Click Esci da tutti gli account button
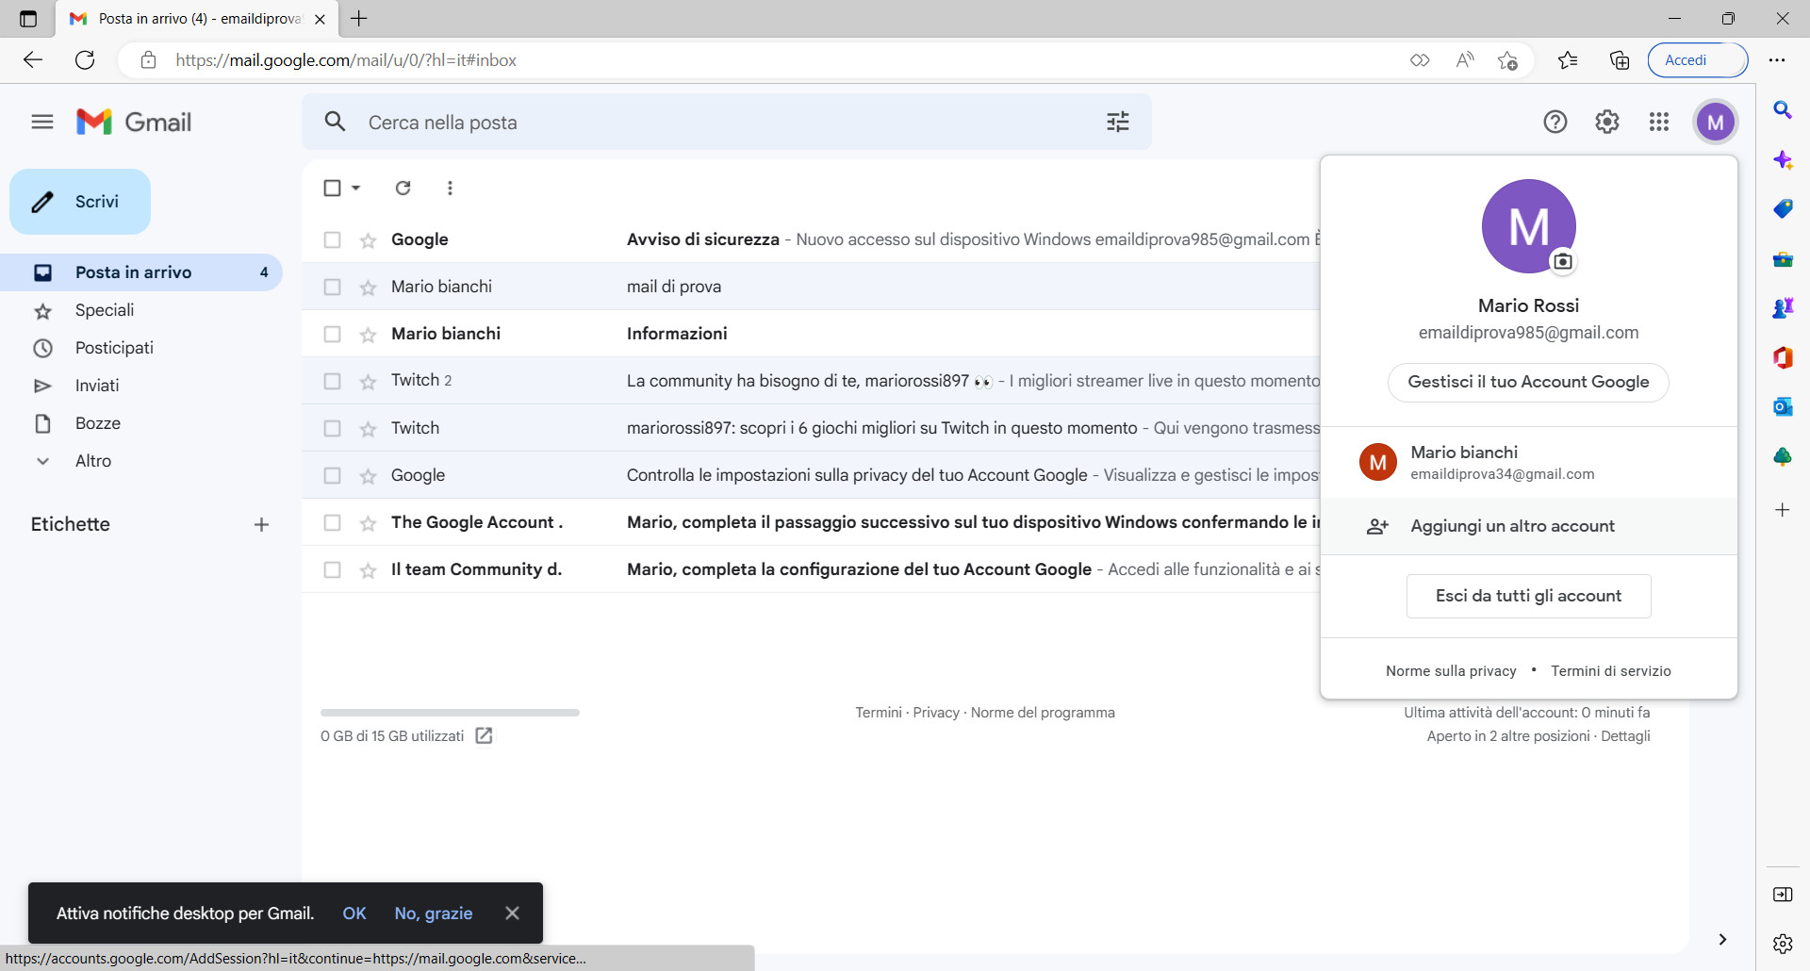Viewport: 1810px width, 971px height. coord(1527,596)
